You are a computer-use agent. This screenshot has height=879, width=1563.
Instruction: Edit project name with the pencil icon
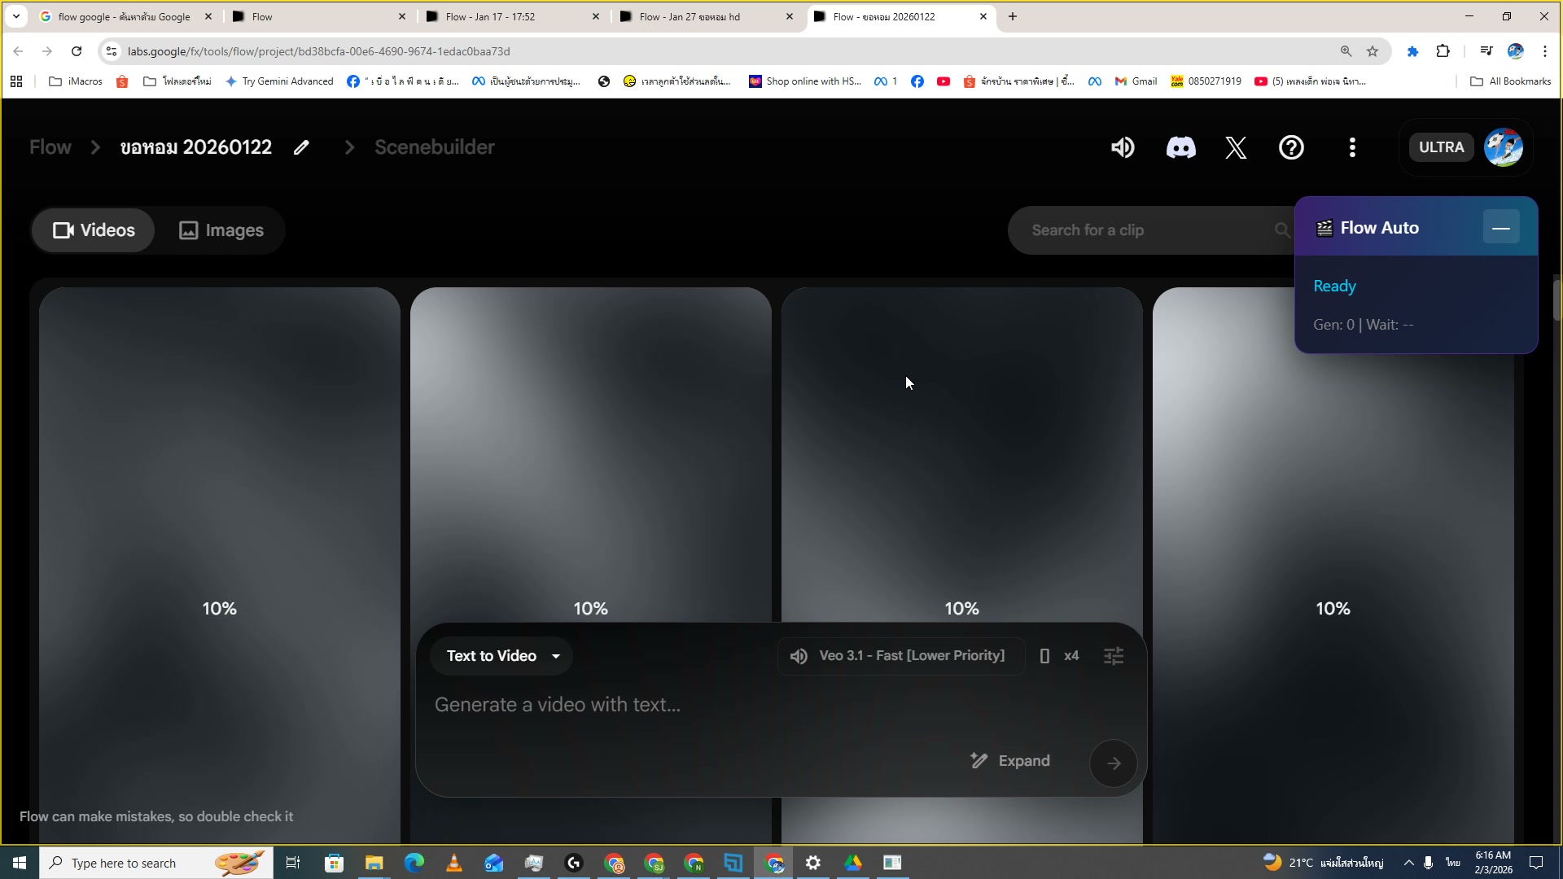(301, 147)
